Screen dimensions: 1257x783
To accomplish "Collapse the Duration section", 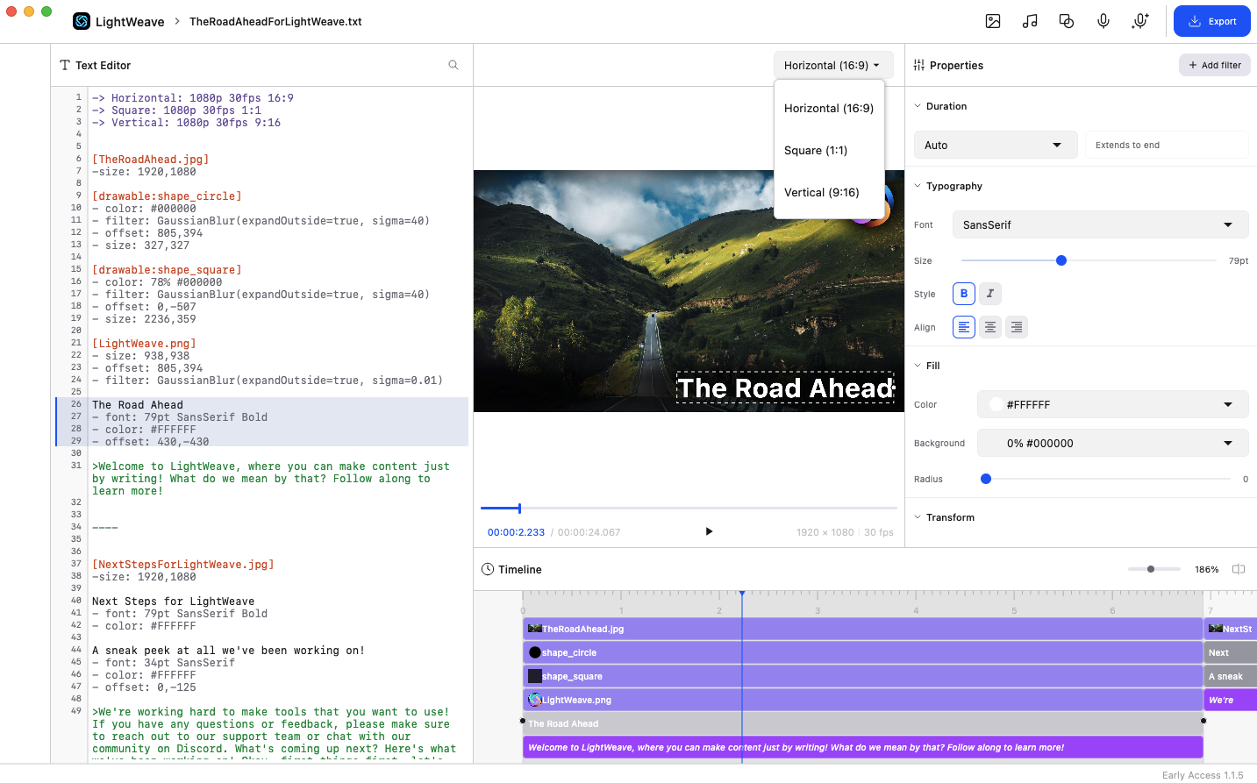I will coord(918,106).
